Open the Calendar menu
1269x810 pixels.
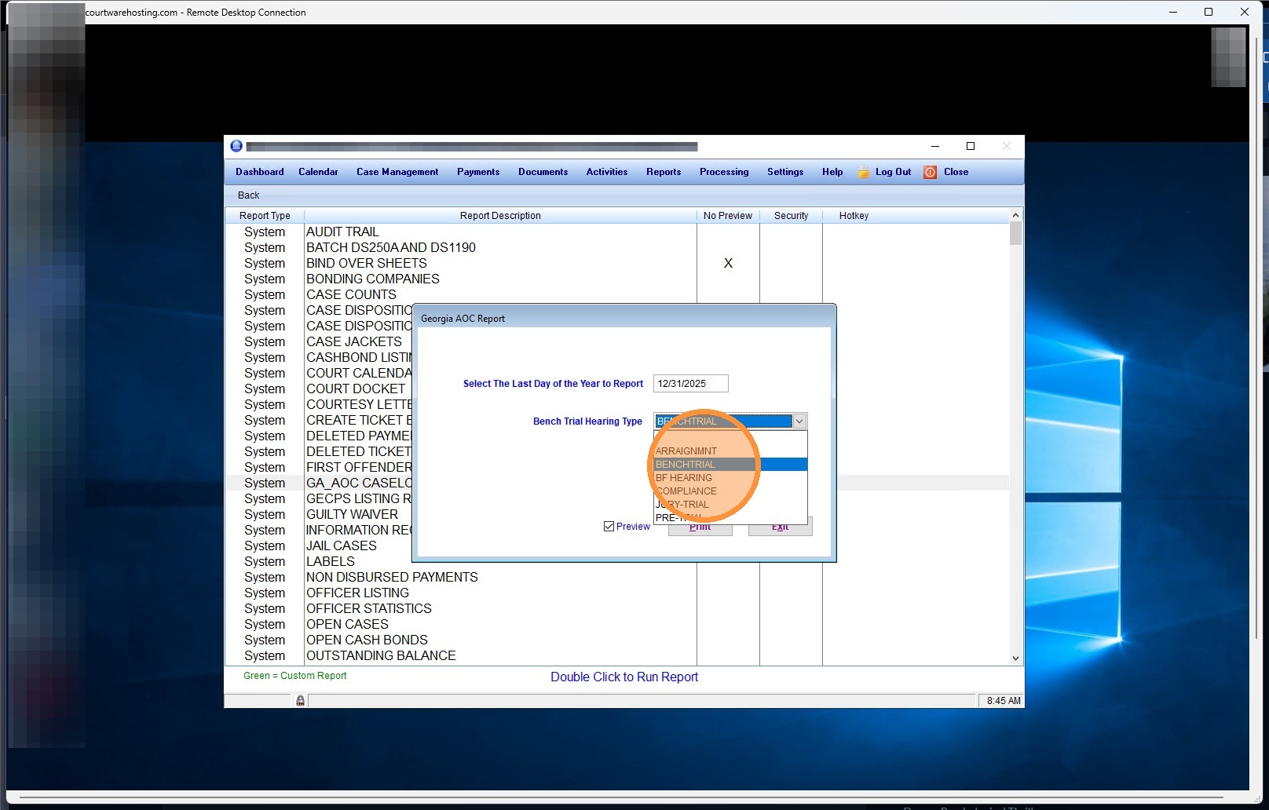pyautogui.click(x=318, y=172)
